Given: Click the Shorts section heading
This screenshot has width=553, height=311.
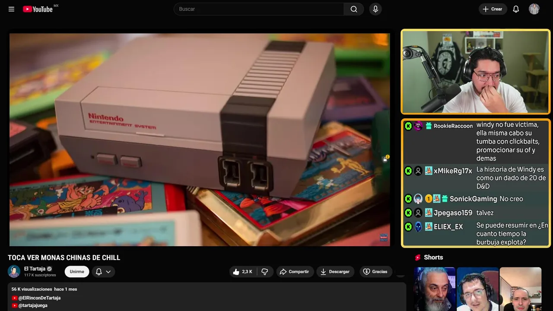Looking at the screenshot, I should (433, 257).
